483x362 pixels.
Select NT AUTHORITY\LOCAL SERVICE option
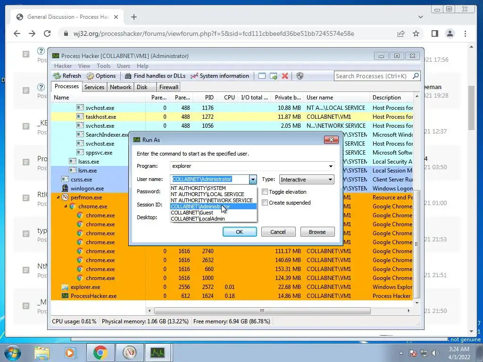[x=214, y=194]
